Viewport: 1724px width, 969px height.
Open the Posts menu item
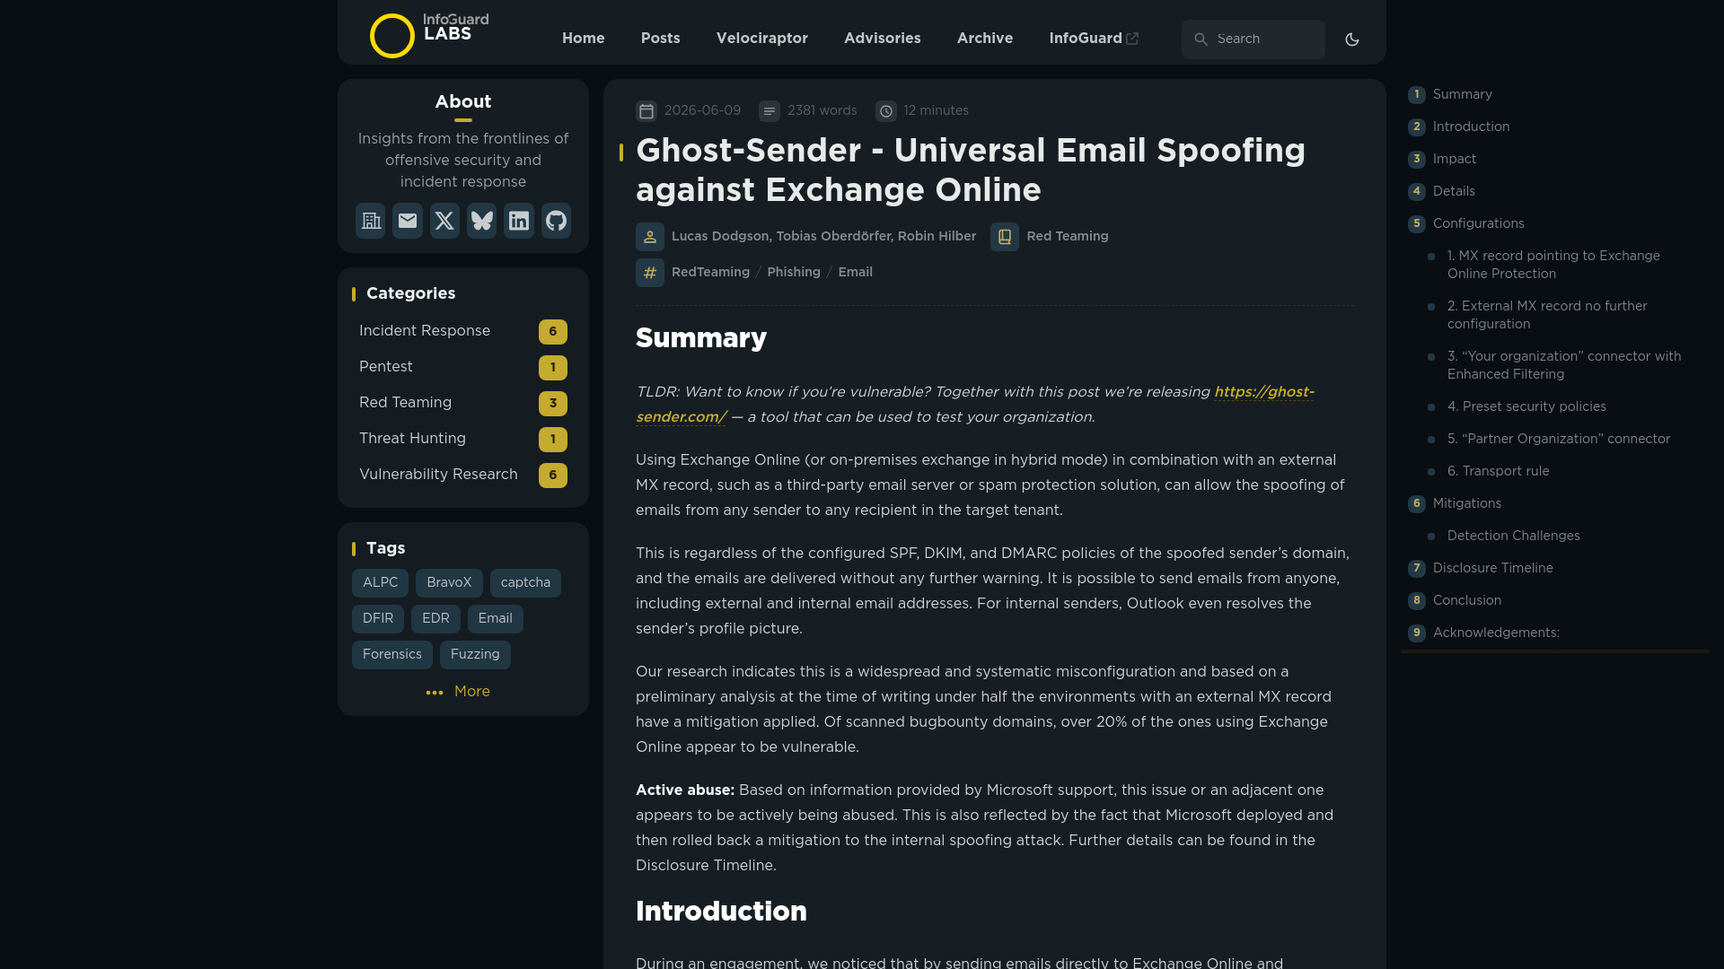tap(661, 39)
